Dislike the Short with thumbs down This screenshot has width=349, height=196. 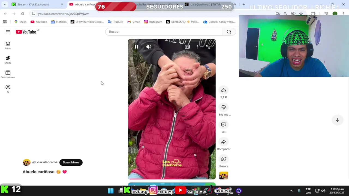[x=224, y=107]
